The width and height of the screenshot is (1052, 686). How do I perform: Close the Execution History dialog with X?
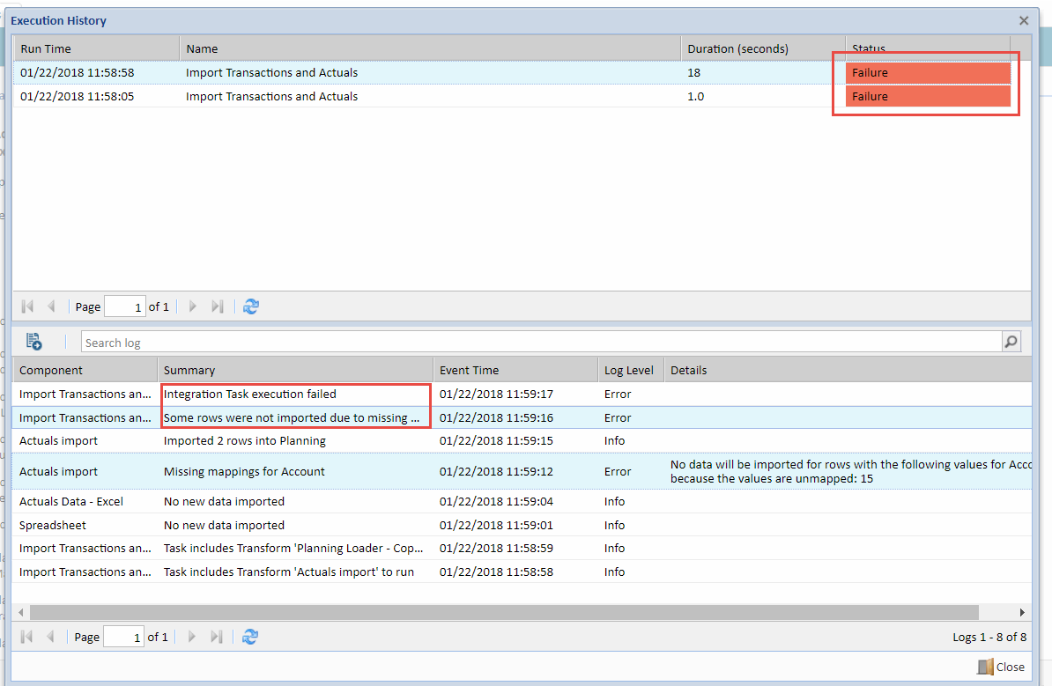pos(1024,21)
